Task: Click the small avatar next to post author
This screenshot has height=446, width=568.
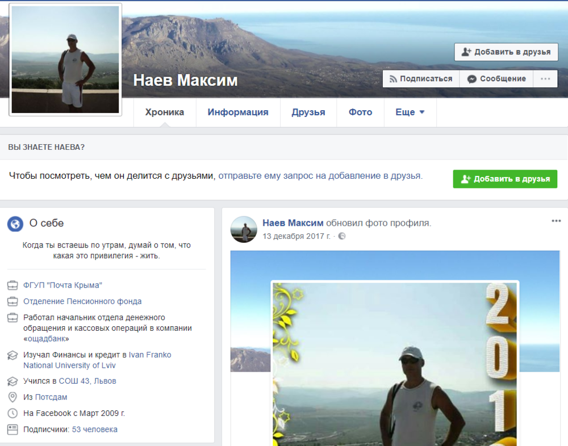Action: point(244,229)
